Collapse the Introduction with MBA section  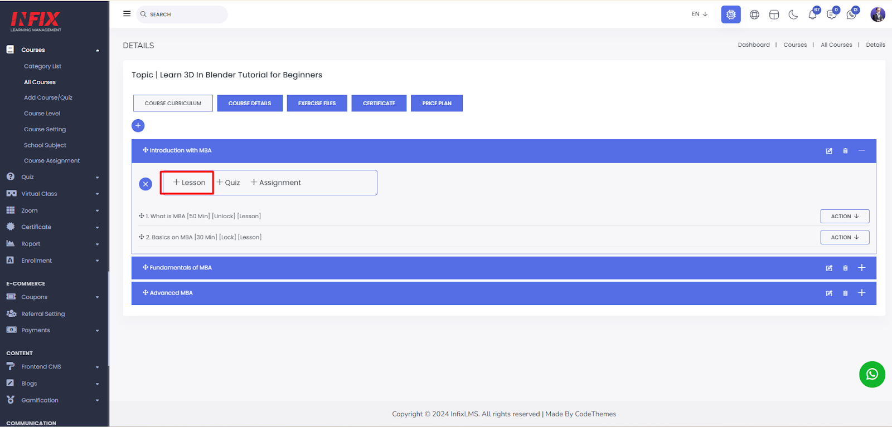[862, 151]
